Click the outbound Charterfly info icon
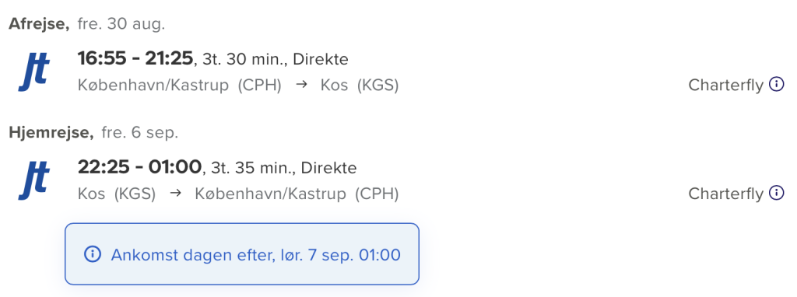Screen dimensions: 797x297 coord(776,84)
